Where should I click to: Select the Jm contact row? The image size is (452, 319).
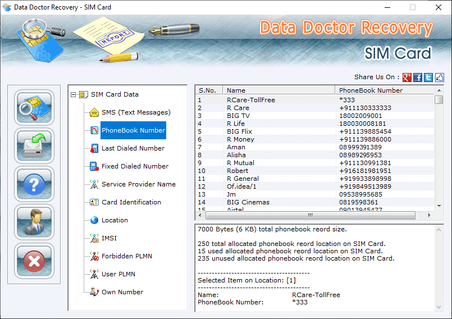click(x=315, y=194)
